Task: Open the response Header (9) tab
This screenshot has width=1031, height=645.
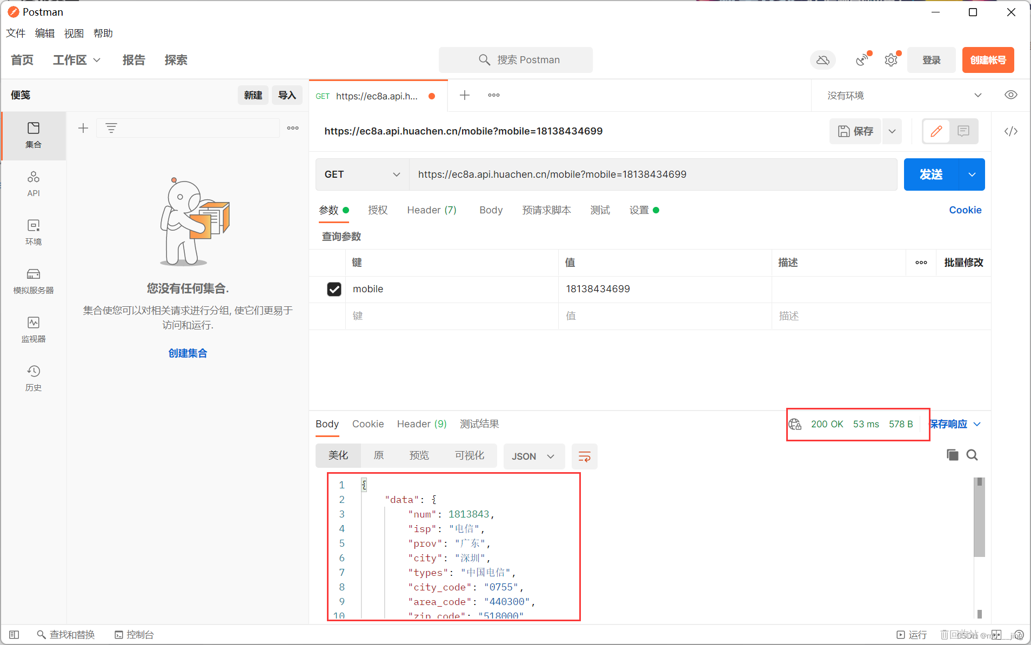Action: pyautogui.click(x=422, y=424)
